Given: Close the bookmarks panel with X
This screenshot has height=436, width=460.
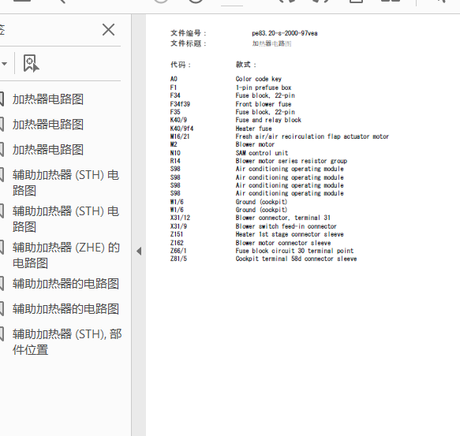Looking at the screenshot, I should (x=109, y=30).
